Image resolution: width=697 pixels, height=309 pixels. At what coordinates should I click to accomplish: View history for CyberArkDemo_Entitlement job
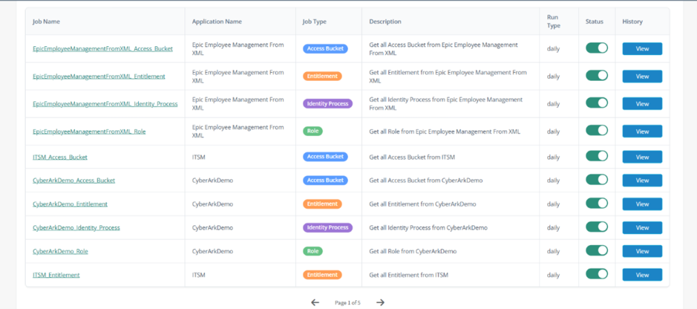(x=642, y=204)
